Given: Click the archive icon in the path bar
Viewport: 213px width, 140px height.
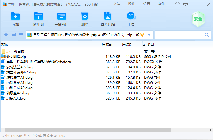Looking at the screenshot, I should 30,35.
